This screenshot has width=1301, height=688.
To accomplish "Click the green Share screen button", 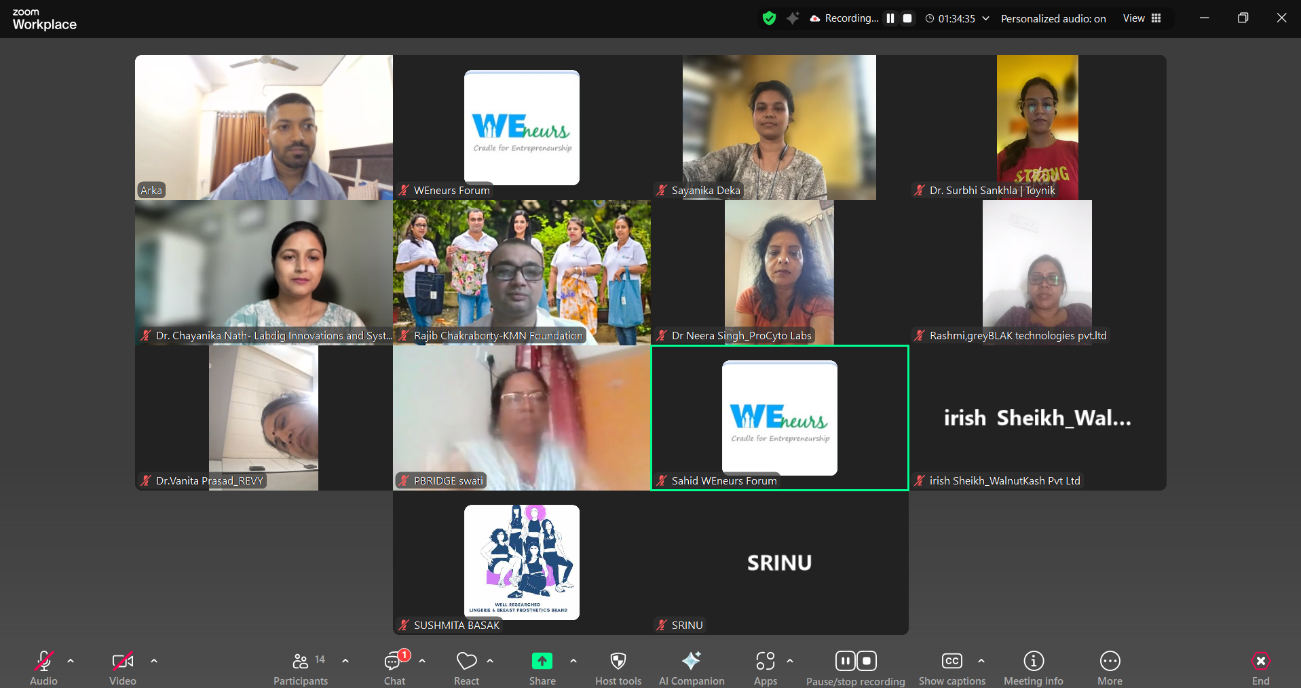I will (x=542, y=668).
